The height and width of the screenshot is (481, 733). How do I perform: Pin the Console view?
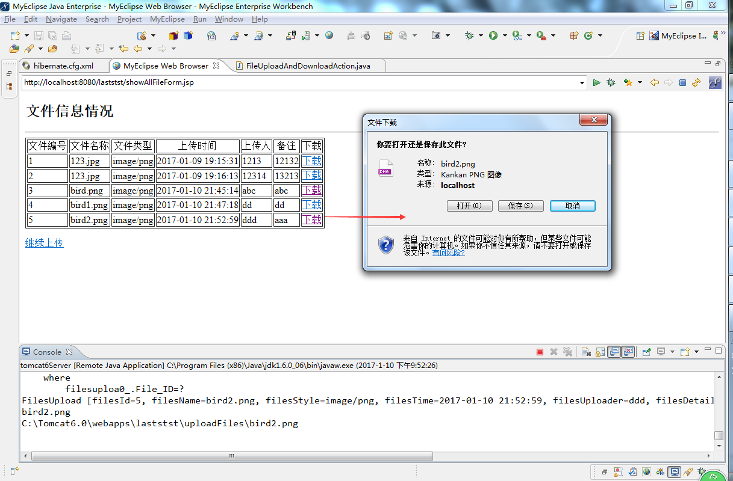click(646, 352)
